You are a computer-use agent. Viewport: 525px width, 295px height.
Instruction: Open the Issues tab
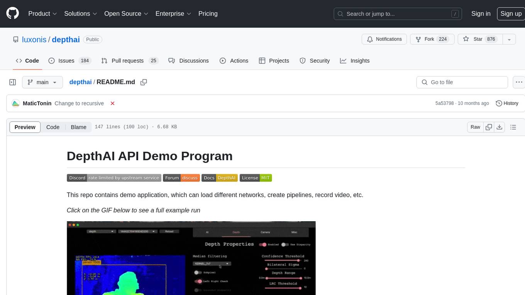click(69, 61)
